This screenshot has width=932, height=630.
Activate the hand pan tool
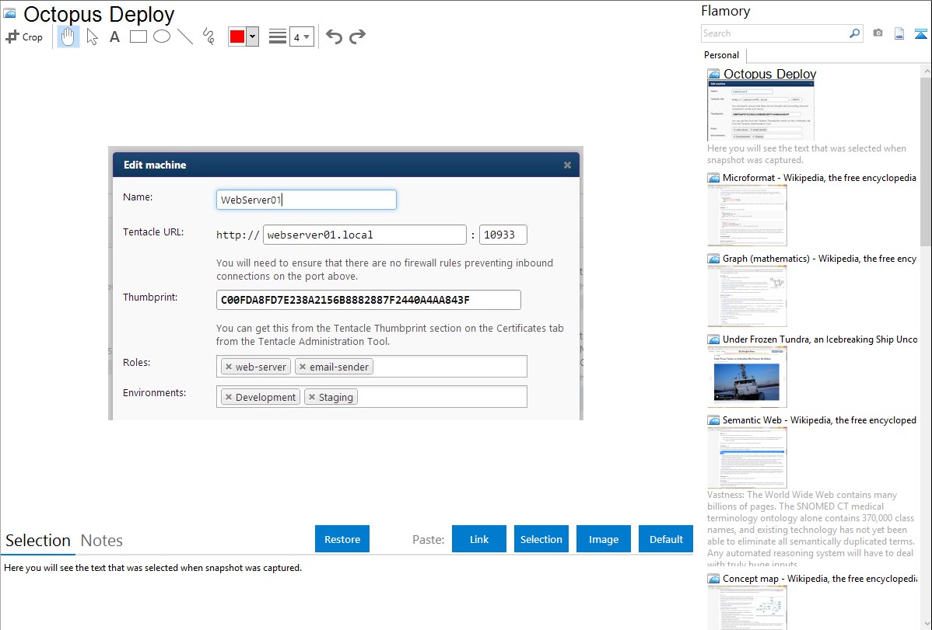68,37
